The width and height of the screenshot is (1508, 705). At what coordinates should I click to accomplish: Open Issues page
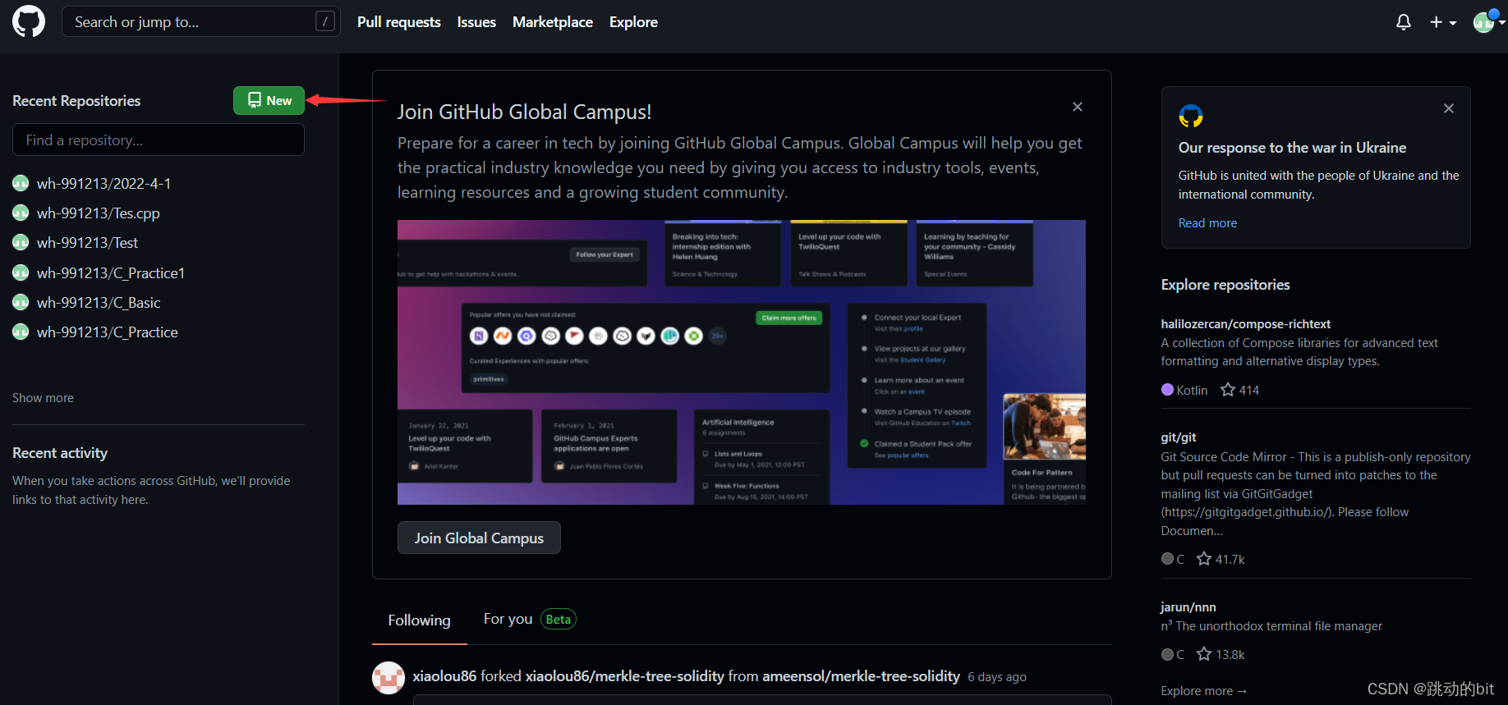476,22
